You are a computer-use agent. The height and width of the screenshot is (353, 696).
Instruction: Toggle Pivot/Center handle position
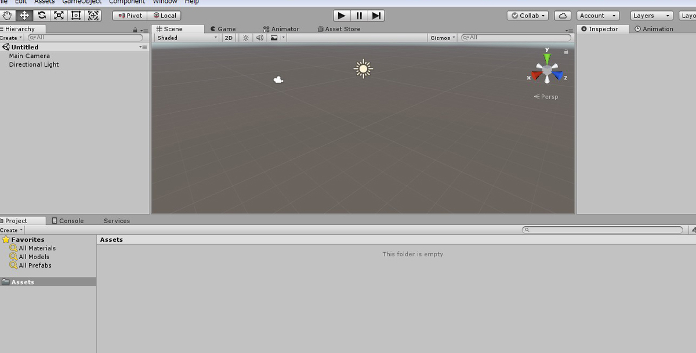pyautogui.click(x=130, y=16)
